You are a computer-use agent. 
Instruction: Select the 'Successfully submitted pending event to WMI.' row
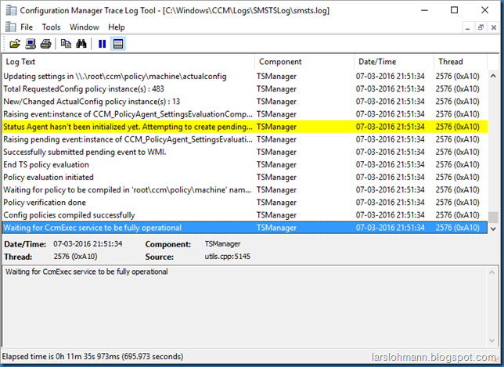[245, 152]
